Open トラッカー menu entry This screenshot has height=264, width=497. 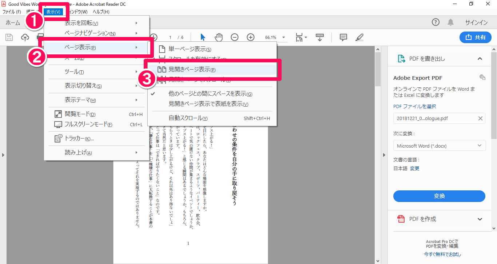click(x=96, y=139)
